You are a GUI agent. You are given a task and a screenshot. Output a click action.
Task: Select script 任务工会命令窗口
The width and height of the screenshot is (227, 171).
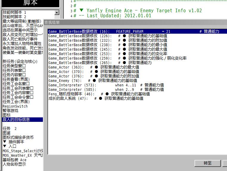tap(18, 97)
